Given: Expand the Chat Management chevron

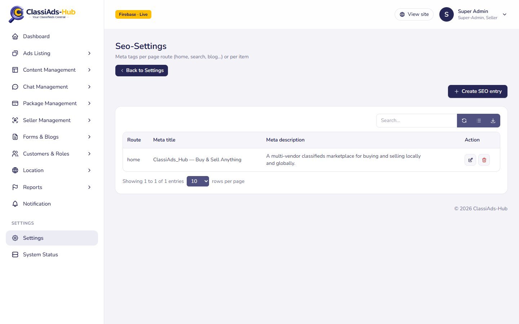Looking at the screenshot, I should (89, 87).
